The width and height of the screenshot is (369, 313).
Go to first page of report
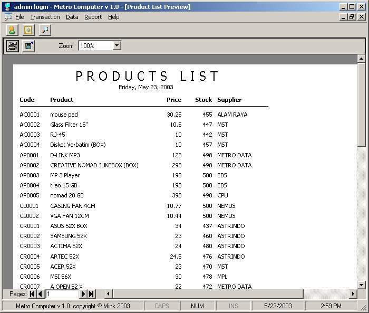point(33,294)
